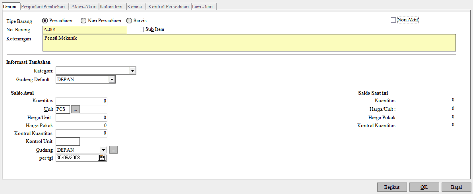
Task: Open Gudang Default dropdown list
Action: tap(112, 80)
